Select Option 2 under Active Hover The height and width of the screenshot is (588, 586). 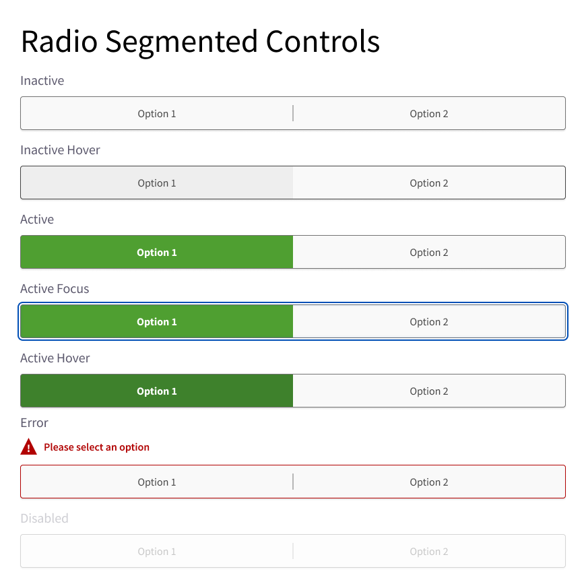point(429,391)
